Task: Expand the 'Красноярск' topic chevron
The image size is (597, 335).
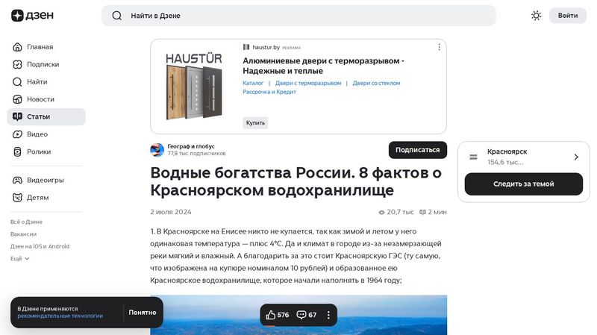Action: click(x=575, y=157)
